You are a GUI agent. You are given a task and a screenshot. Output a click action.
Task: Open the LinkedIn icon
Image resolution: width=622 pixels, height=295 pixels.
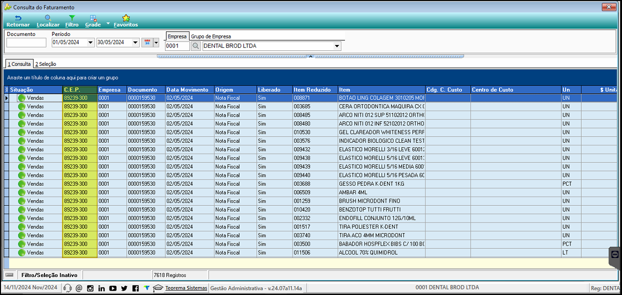(101, 288)
